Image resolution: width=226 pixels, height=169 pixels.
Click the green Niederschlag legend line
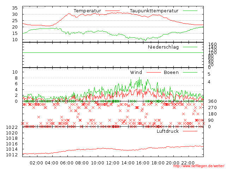pos(190,47)
